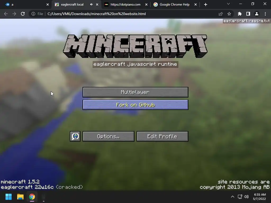Screen dimensions: 271x203
Task: Open File Explorer from the taskbar
Action: [20, 197]
